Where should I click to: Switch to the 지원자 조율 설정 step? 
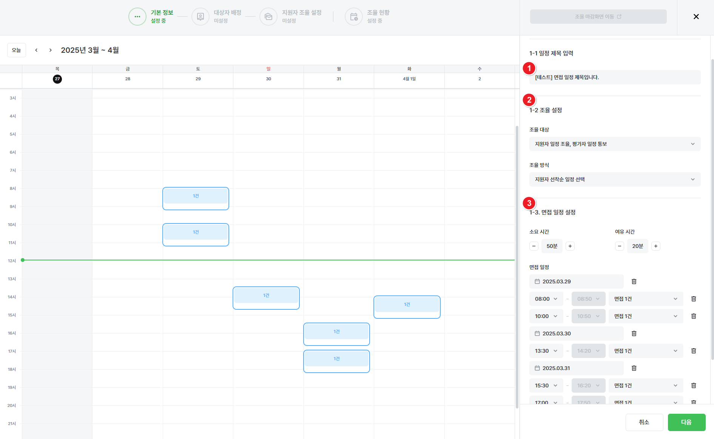click(268, 17)
